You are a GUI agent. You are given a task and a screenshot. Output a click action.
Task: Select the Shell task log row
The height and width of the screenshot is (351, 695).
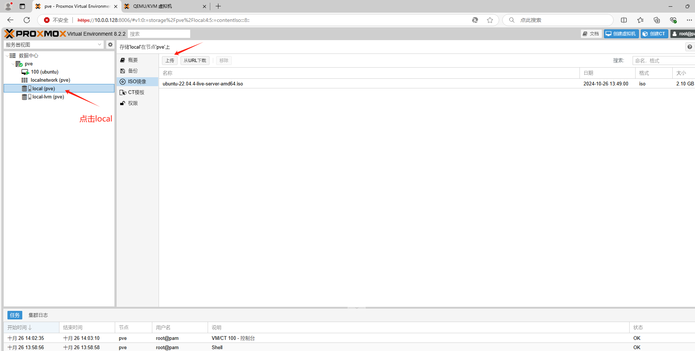349,347
